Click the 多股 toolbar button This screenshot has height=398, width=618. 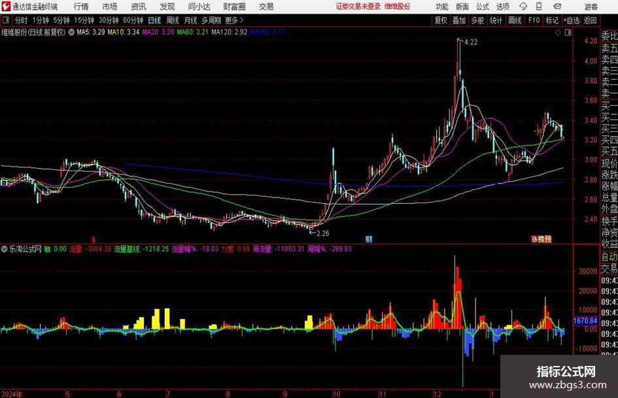(477, 20)
